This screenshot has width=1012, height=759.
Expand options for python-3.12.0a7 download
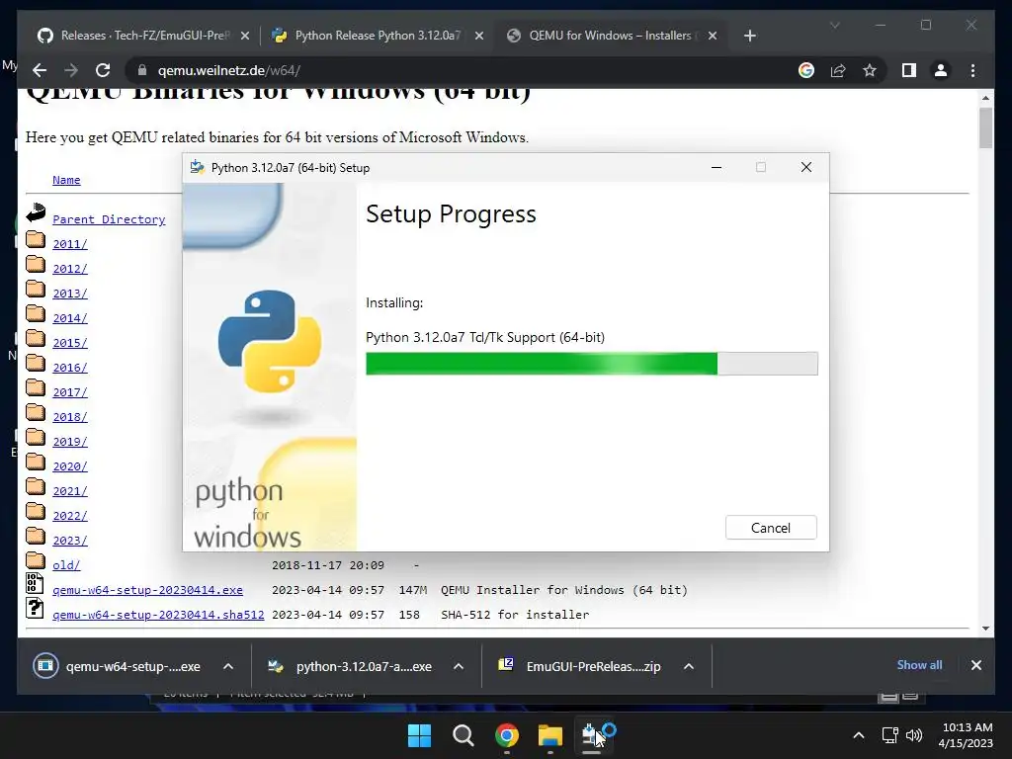[459, 666]
